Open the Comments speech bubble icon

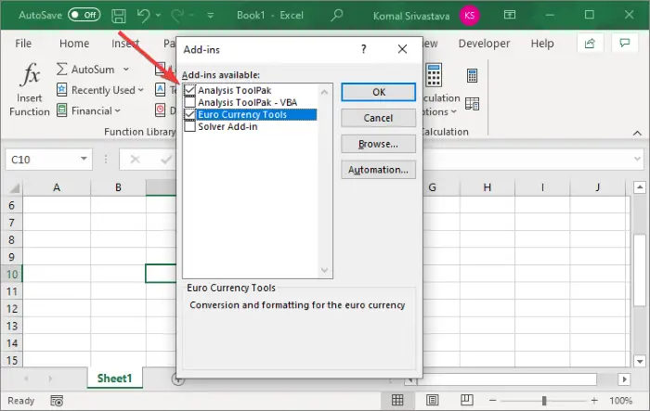pyautogui.click(x=625, y=43)
